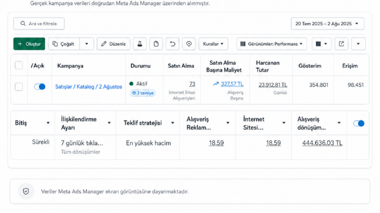The image size is (380, 213).
Task: Click the undo arrow icon button
Action: click(x=173, y=44)
